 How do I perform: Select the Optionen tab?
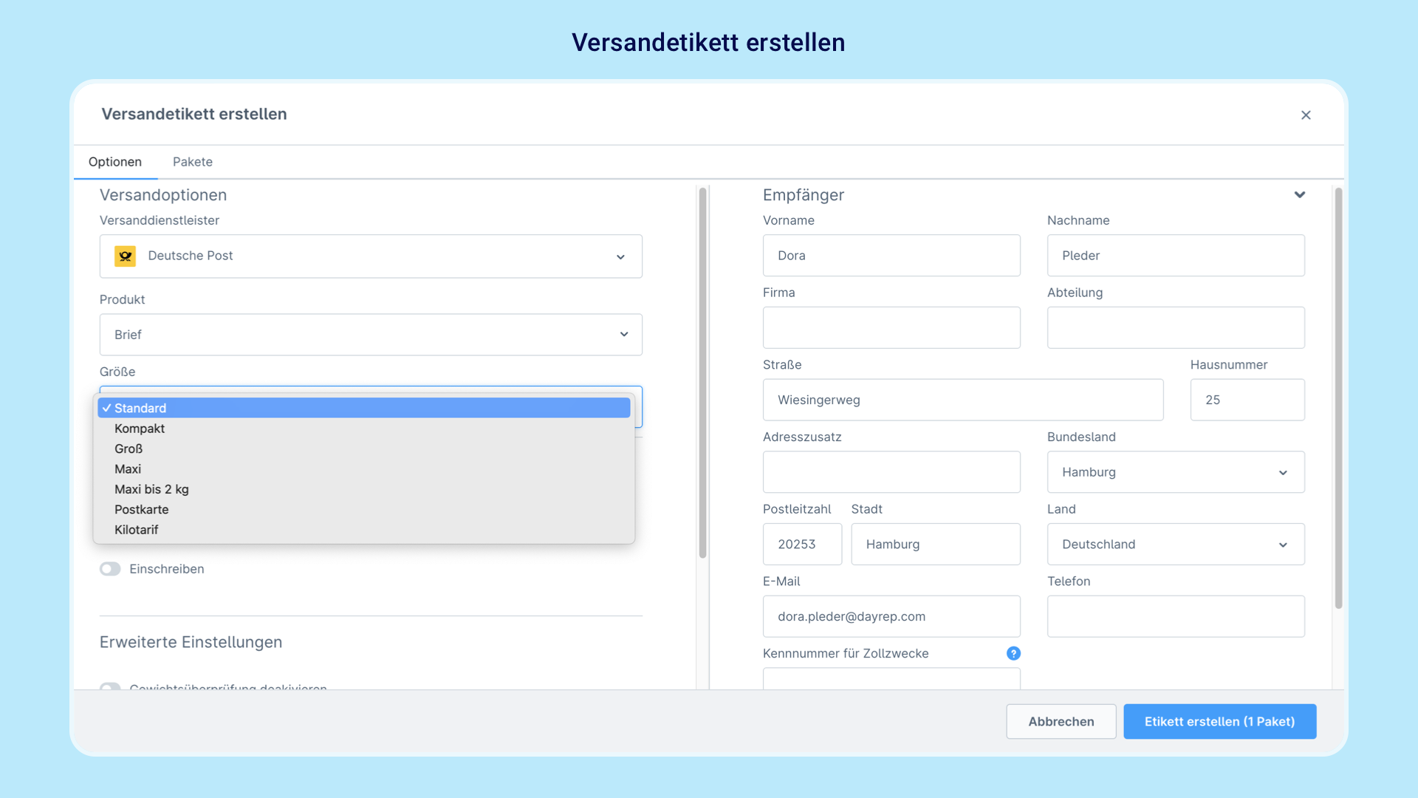click(x=115, y=162)
